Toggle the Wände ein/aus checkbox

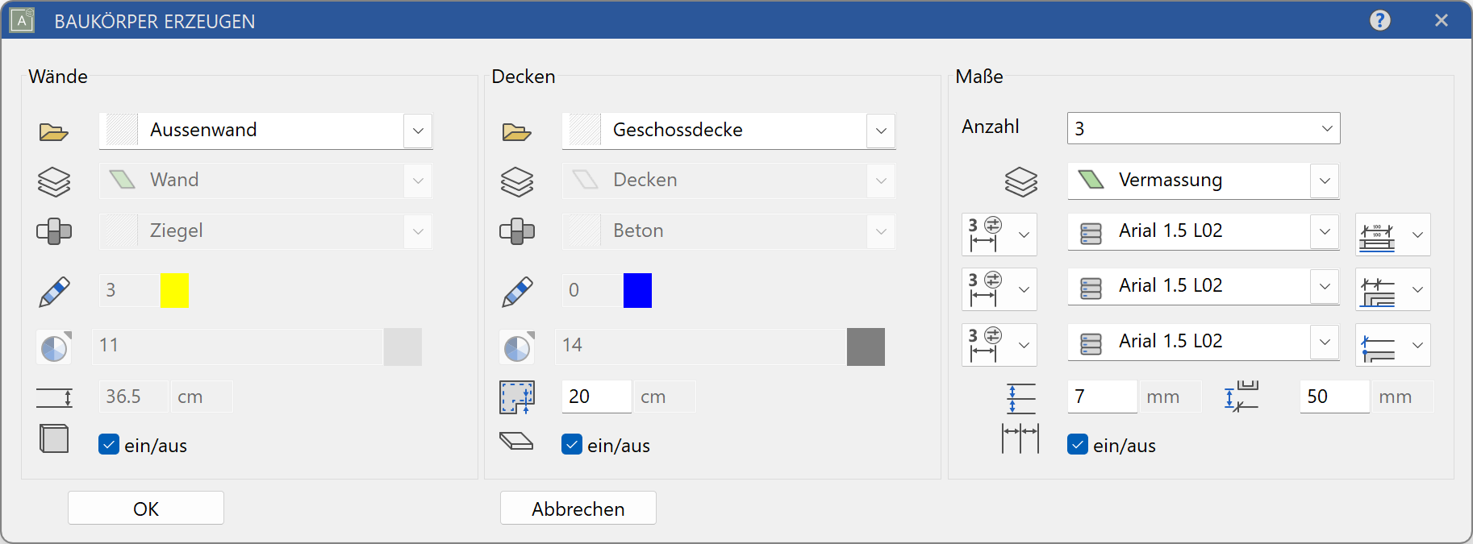click(109, 445)
